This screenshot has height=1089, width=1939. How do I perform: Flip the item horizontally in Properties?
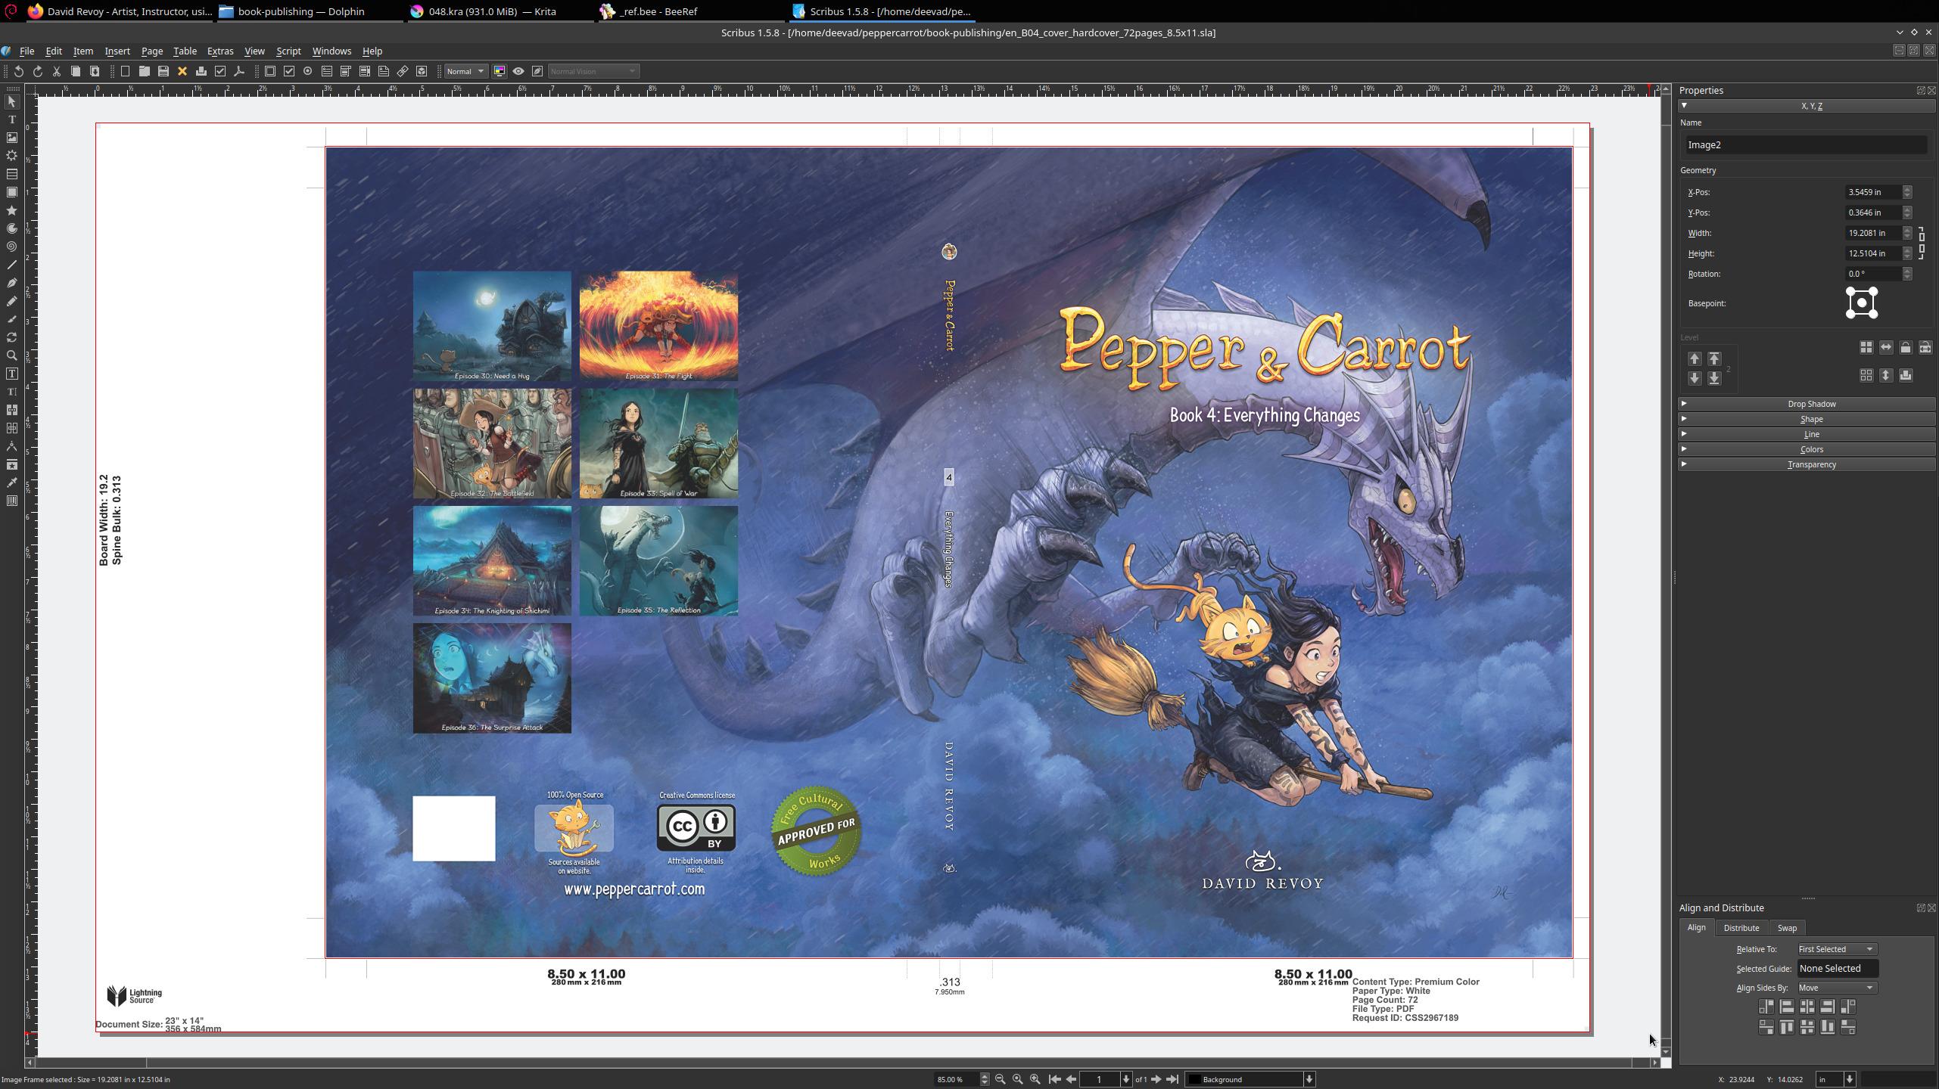pos(1885,347)
